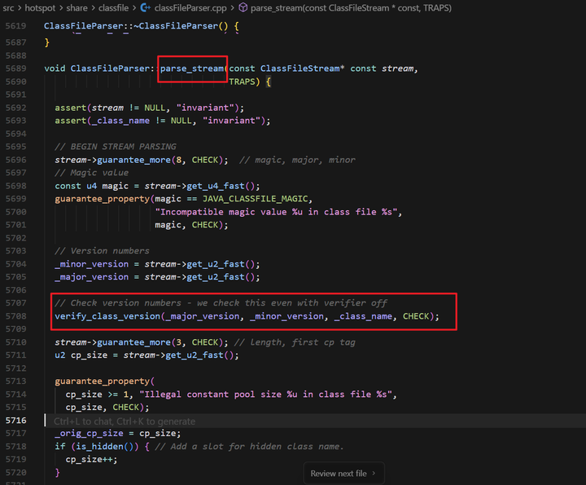
Task: Click line number 5619 in the gutter
Action: click(16, 26)
